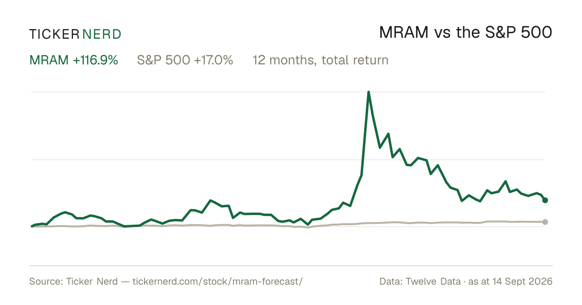Image resolution: width=582 pixels, height=305 pixels.
Task: Open the tickernerd.com/stock/mram-forecast/ source link
Action: click(217, 281)
